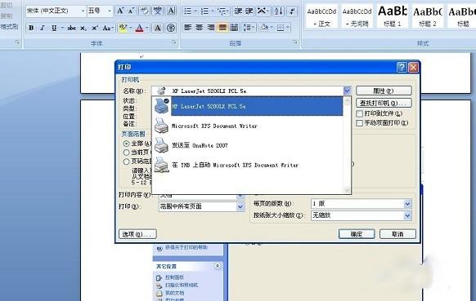Open the font color picker
Viewport: 476px width, 301px height.
pyautogui.click(x=147, y=28)
